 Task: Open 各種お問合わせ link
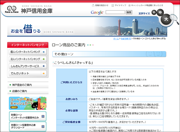tap(102, 5)
